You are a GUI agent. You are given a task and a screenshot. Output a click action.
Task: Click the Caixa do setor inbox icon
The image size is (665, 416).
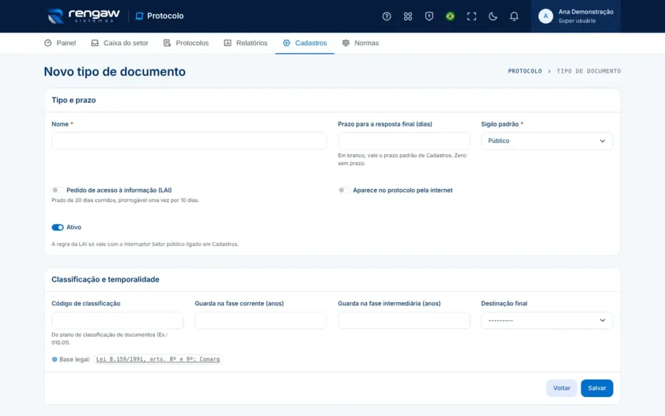coord(95,43)
